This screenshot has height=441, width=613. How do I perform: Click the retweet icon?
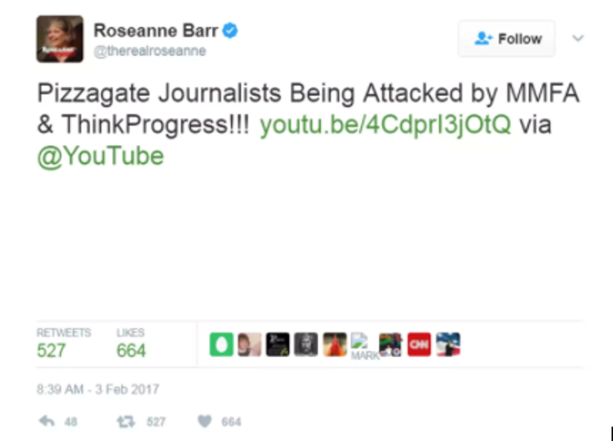click(126, 422)
